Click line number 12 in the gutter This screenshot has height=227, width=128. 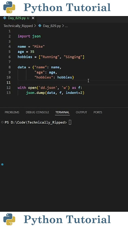click(9, 88)
